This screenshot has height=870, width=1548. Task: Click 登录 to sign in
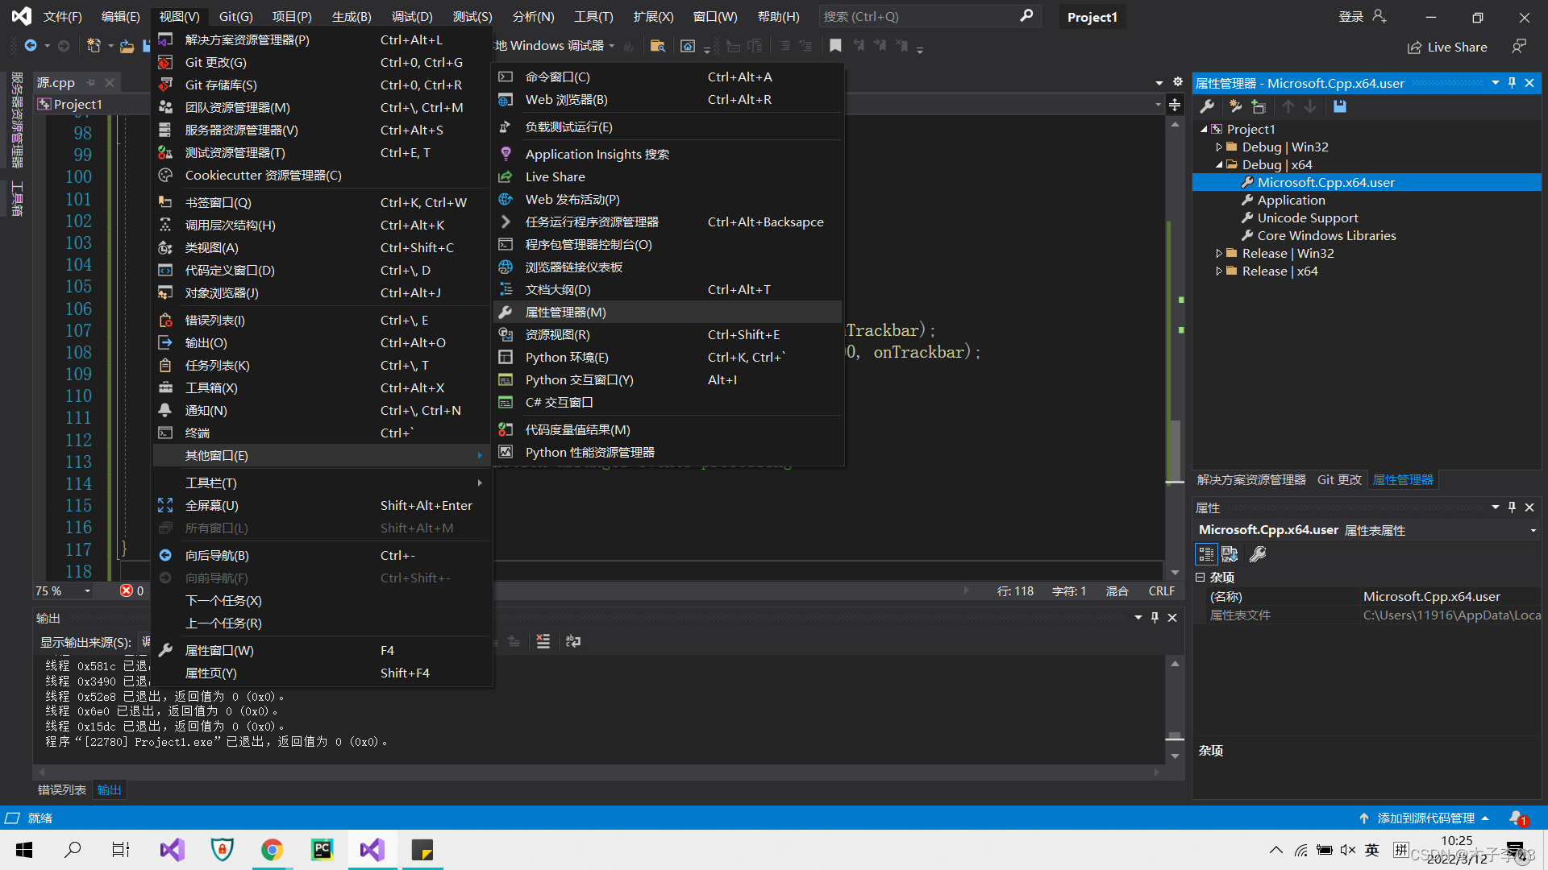click(1350, 15)
